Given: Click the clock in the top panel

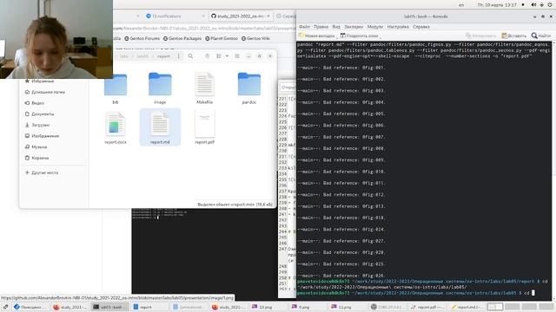Looking at the screenshot, I should coord(497,5).
